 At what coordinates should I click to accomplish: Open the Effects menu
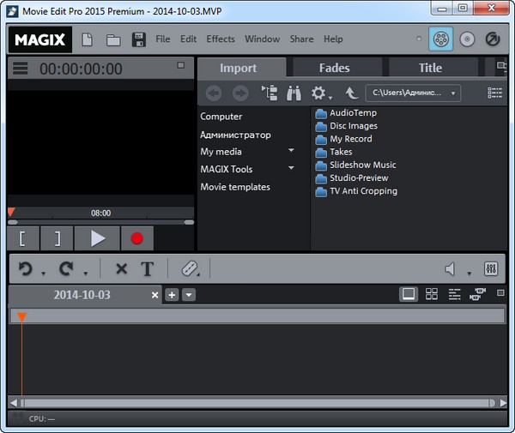(x=221, y=39)
